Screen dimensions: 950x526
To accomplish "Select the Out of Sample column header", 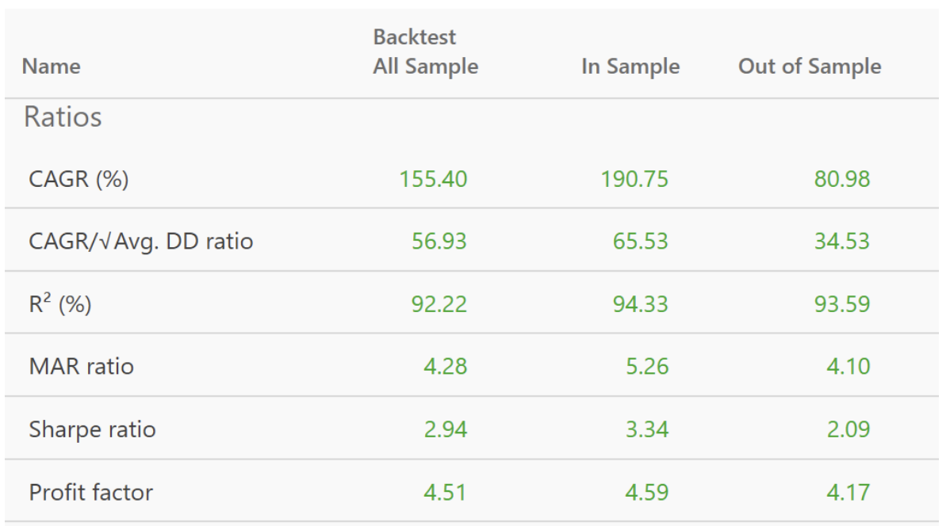I will pyautogui.click(x=809, y=67).
